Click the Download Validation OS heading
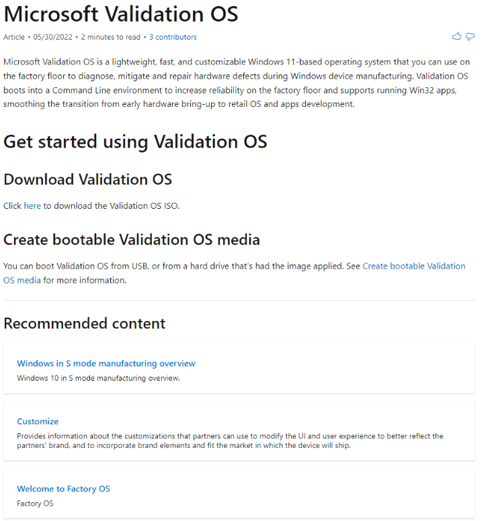The width and height of the screenshot is (482, 521). coord(87,179)
